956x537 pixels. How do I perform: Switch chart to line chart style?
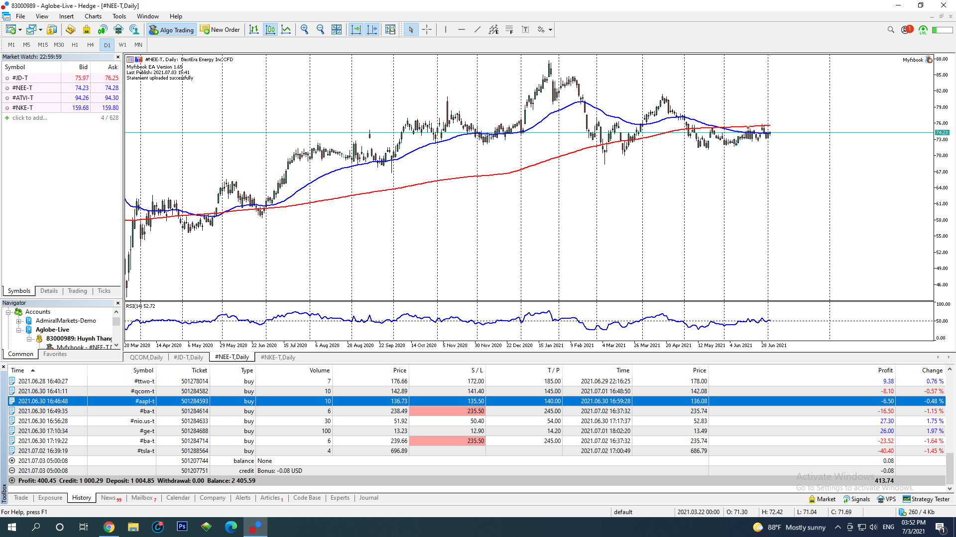click(x=286, y=30)
